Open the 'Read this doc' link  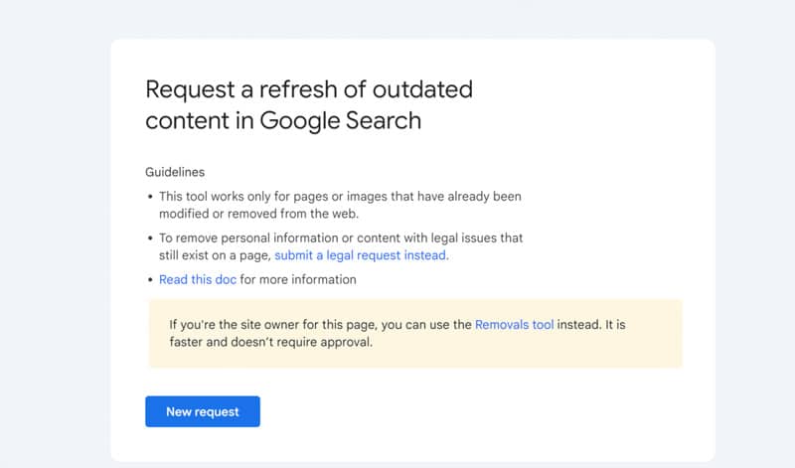pyautogui.click(x=198, y=279)
